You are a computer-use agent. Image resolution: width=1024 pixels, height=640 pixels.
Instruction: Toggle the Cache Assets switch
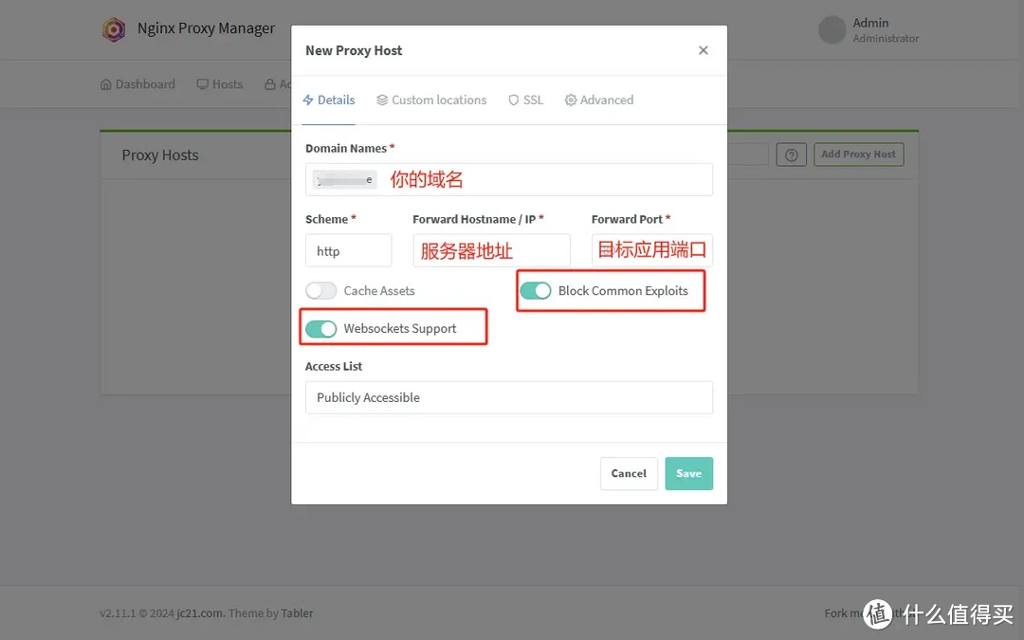point(320,291)
